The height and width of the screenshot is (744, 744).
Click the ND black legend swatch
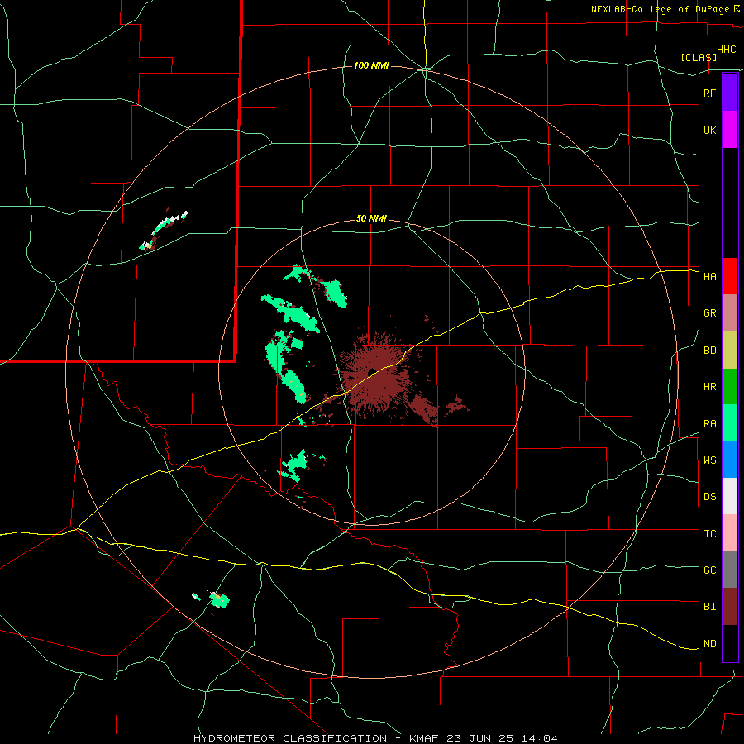click(730, 643)
